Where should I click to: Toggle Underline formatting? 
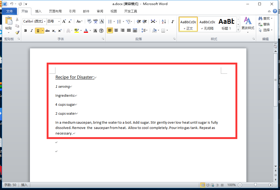(38, 31)
